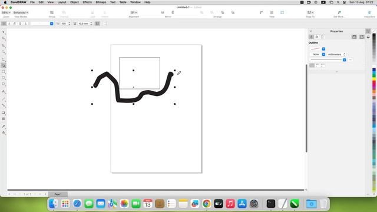Toggle the Preset artistic media mode button
Image resolution: width=377 pixels, height=212 pixels.
click(4, 24)
